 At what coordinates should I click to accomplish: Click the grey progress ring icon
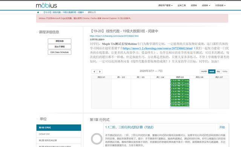click(97, 139)
